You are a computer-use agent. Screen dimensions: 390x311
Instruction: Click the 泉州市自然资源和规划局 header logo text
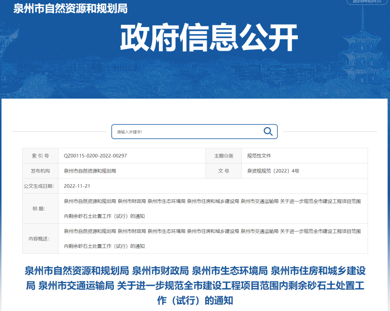(70, 9)
